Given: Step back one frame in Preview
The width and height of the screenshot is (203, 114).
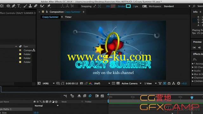Looking at the screenshot, I should [199, 47].
